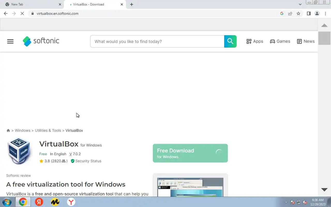Go to home via breadcrumb house icon
The image size is (331, 207).
coord(8,130)
